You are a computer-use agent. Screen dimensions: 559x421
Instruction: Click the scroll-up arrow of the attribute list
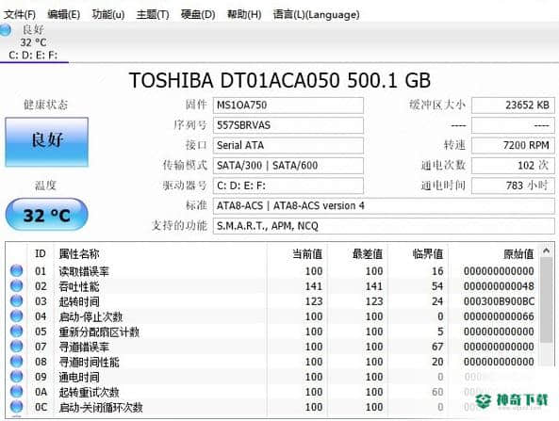coord(546,251)
